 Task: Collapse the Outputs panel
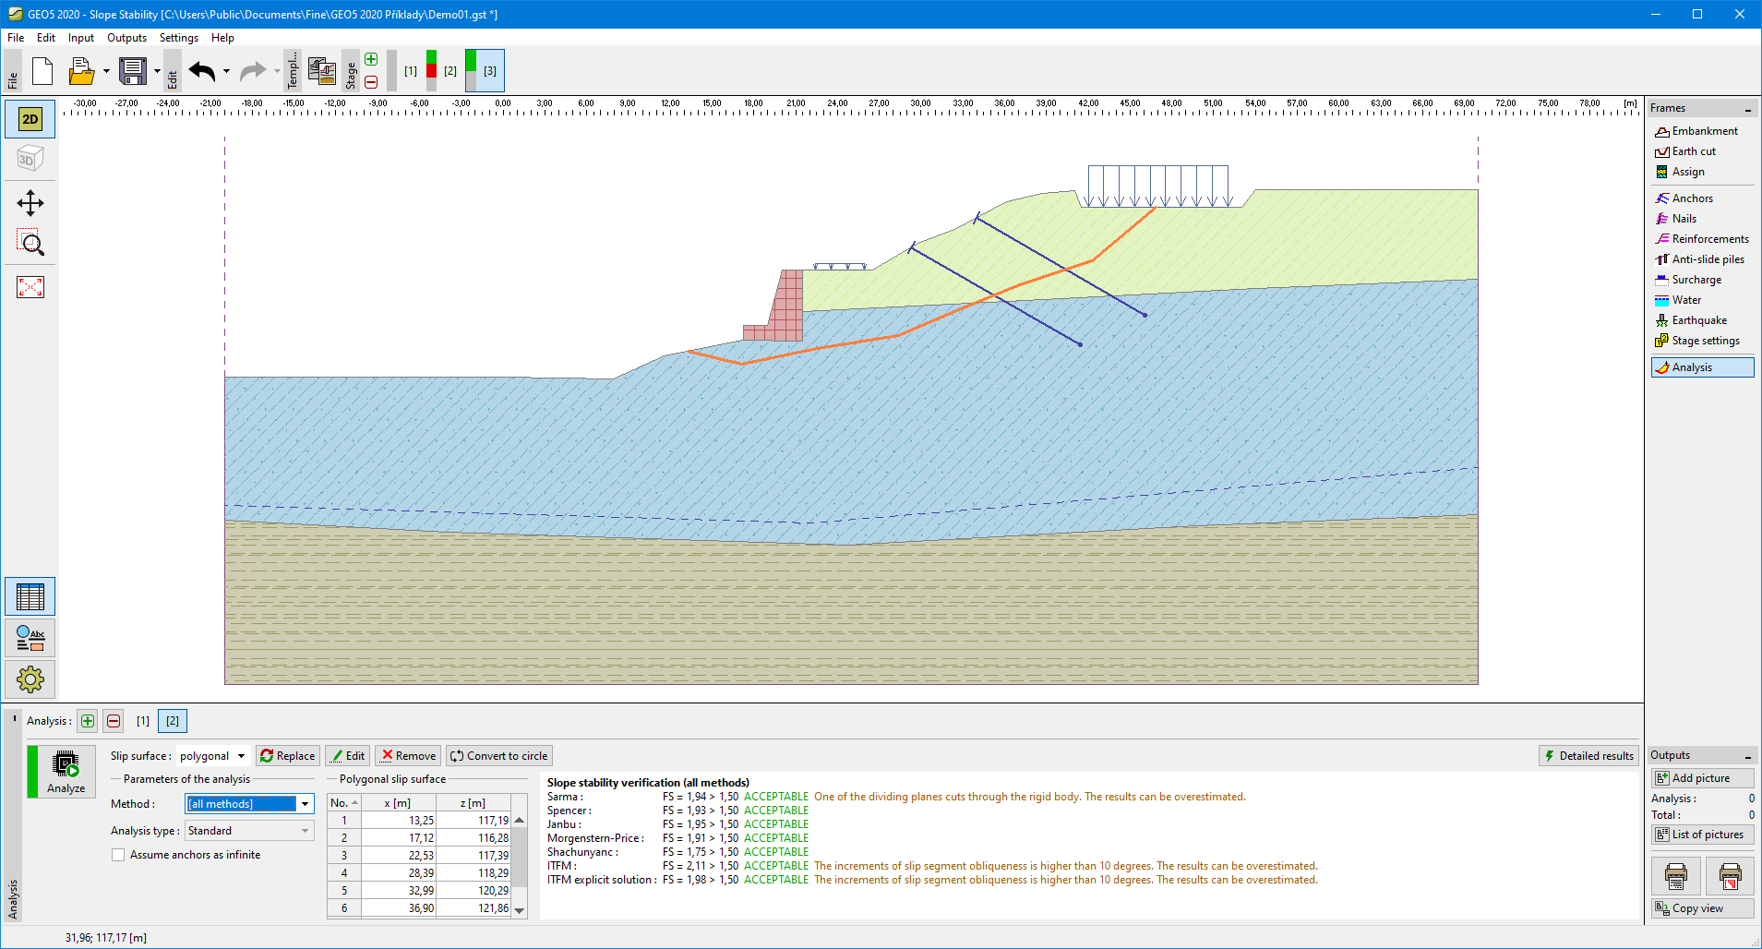click(x=1747, y=756)
